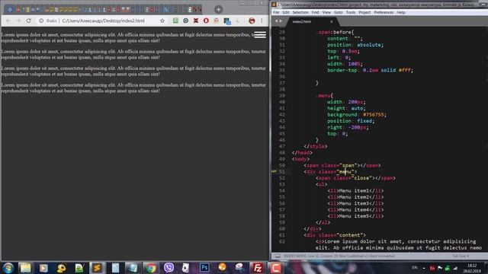
Task: Open the media player taskbar icon
Action: 43,268
